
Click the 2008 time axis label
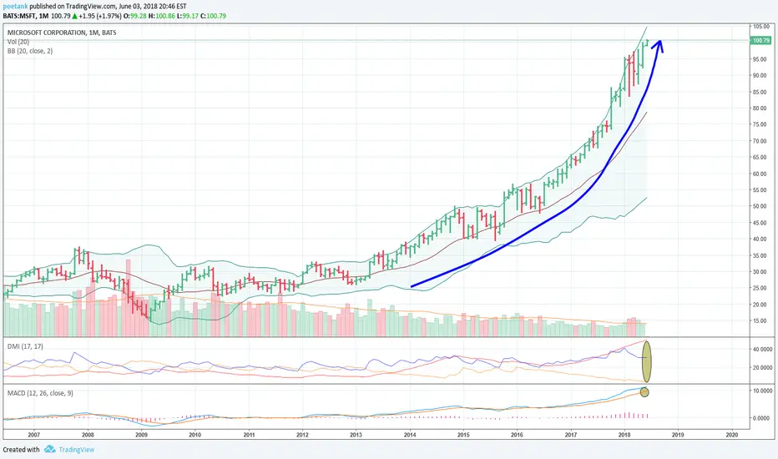[x=88, y=435]
